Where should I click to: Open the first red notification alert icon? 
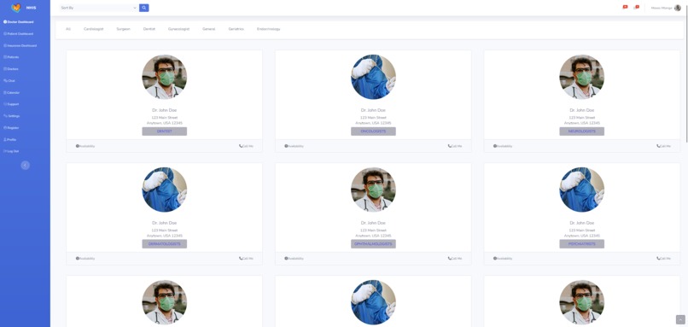tap(625, 7)
